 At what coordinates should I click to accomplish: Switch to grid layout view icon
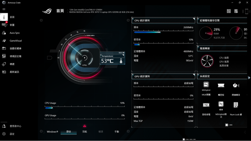pos(229,11)
